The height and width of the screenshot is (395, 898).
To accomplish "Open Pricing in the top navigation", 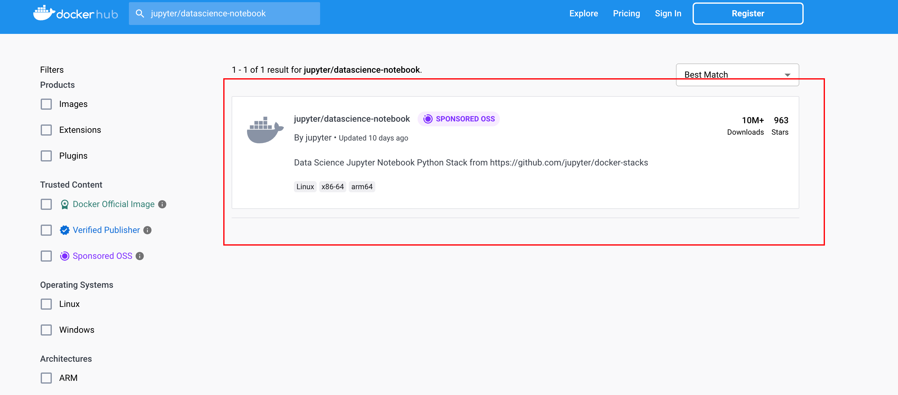I will click(626, 14).
